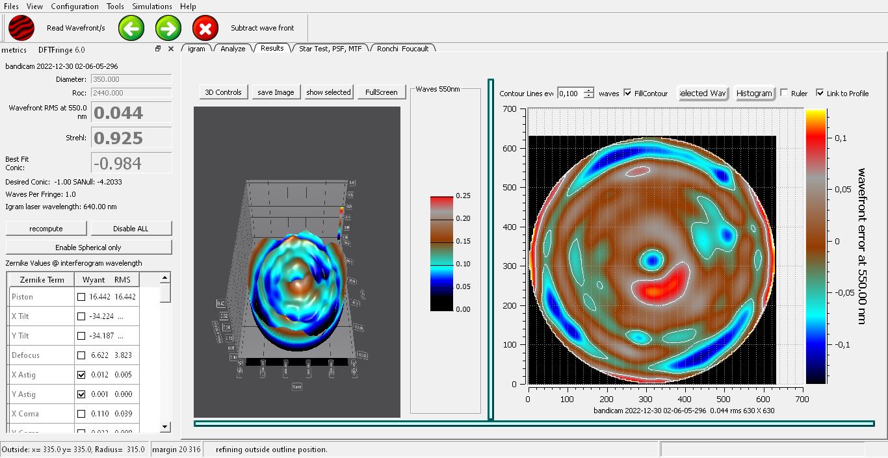
Task: Open the 3D Controls panel
Action: click(x=223, y=92)
